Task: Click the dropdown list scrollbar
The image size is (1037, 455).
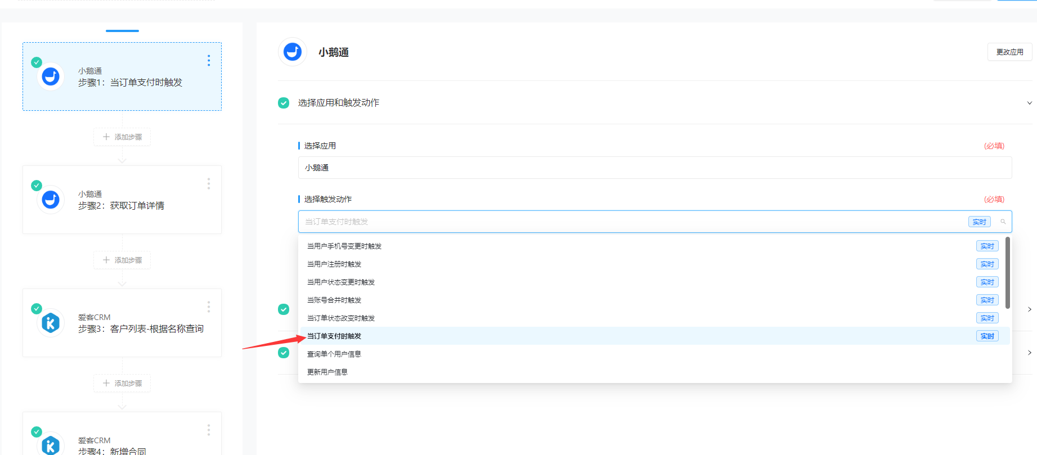Action: click(1008, 273)
